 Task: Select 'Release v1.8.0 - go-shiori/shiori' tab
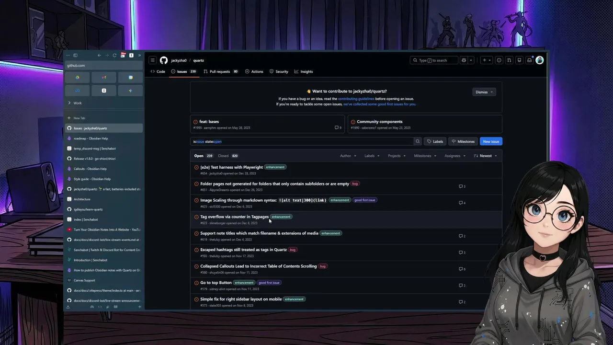click(104, 159)
